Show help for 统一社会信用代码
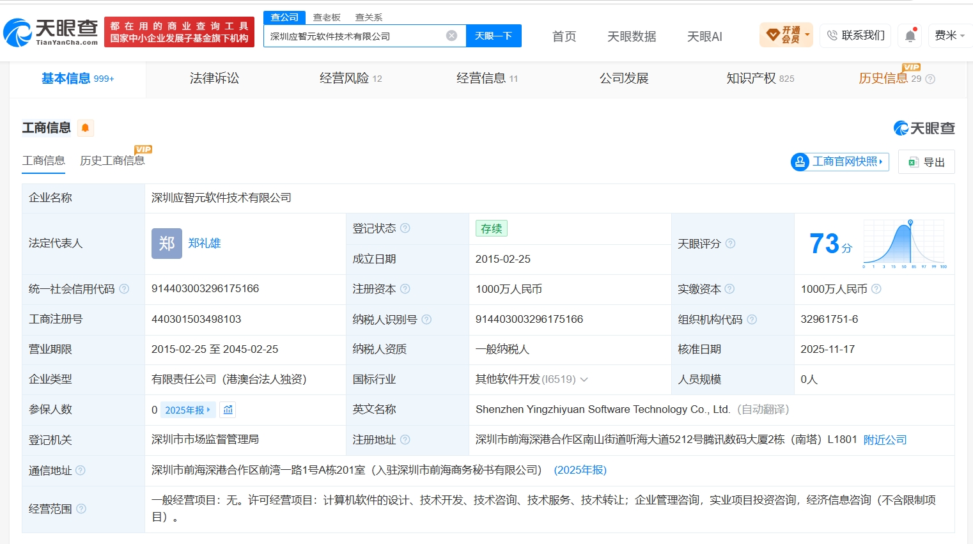Viewport: 973px width, 544px height. pos(124,289)
